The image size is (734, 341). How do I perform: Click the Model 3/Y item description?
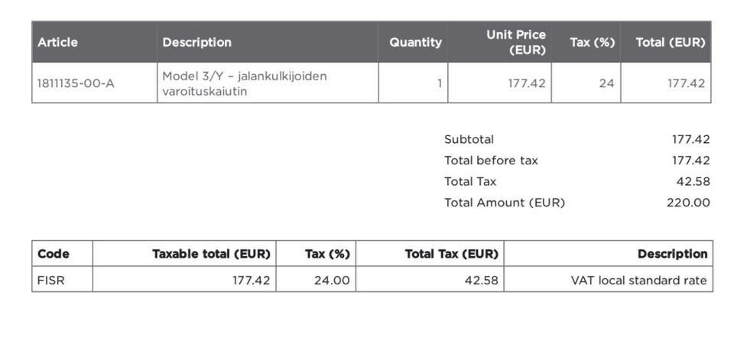pos(245,83)
